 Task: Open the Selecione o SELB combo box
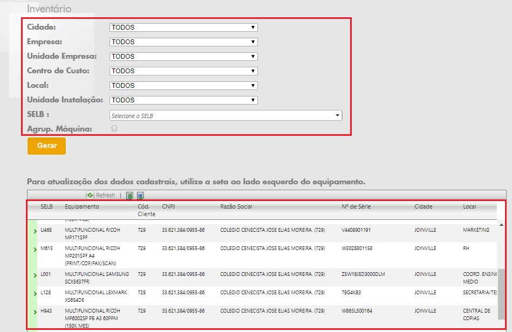pos(226,115)
